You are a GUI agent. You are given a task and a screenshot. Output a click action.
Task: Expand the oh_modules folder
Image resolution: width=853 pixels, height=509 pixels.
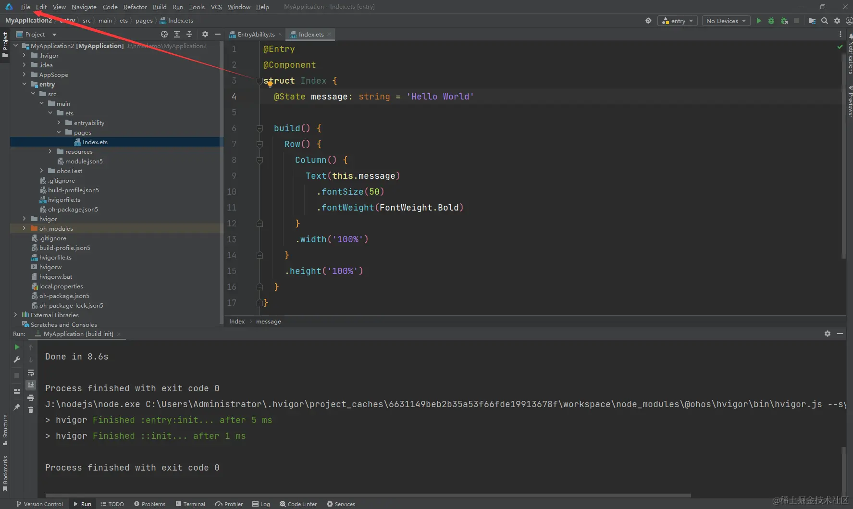(24, 228)
